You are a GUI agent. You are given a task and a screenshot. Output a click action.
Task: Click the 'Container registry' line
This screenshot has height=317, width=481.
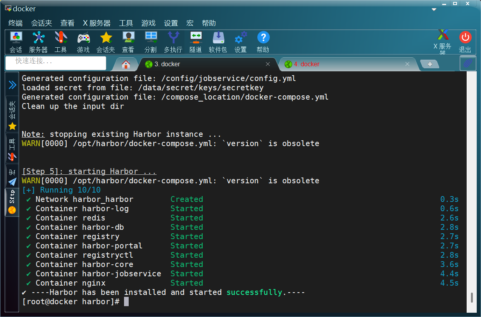coord(240,236)
